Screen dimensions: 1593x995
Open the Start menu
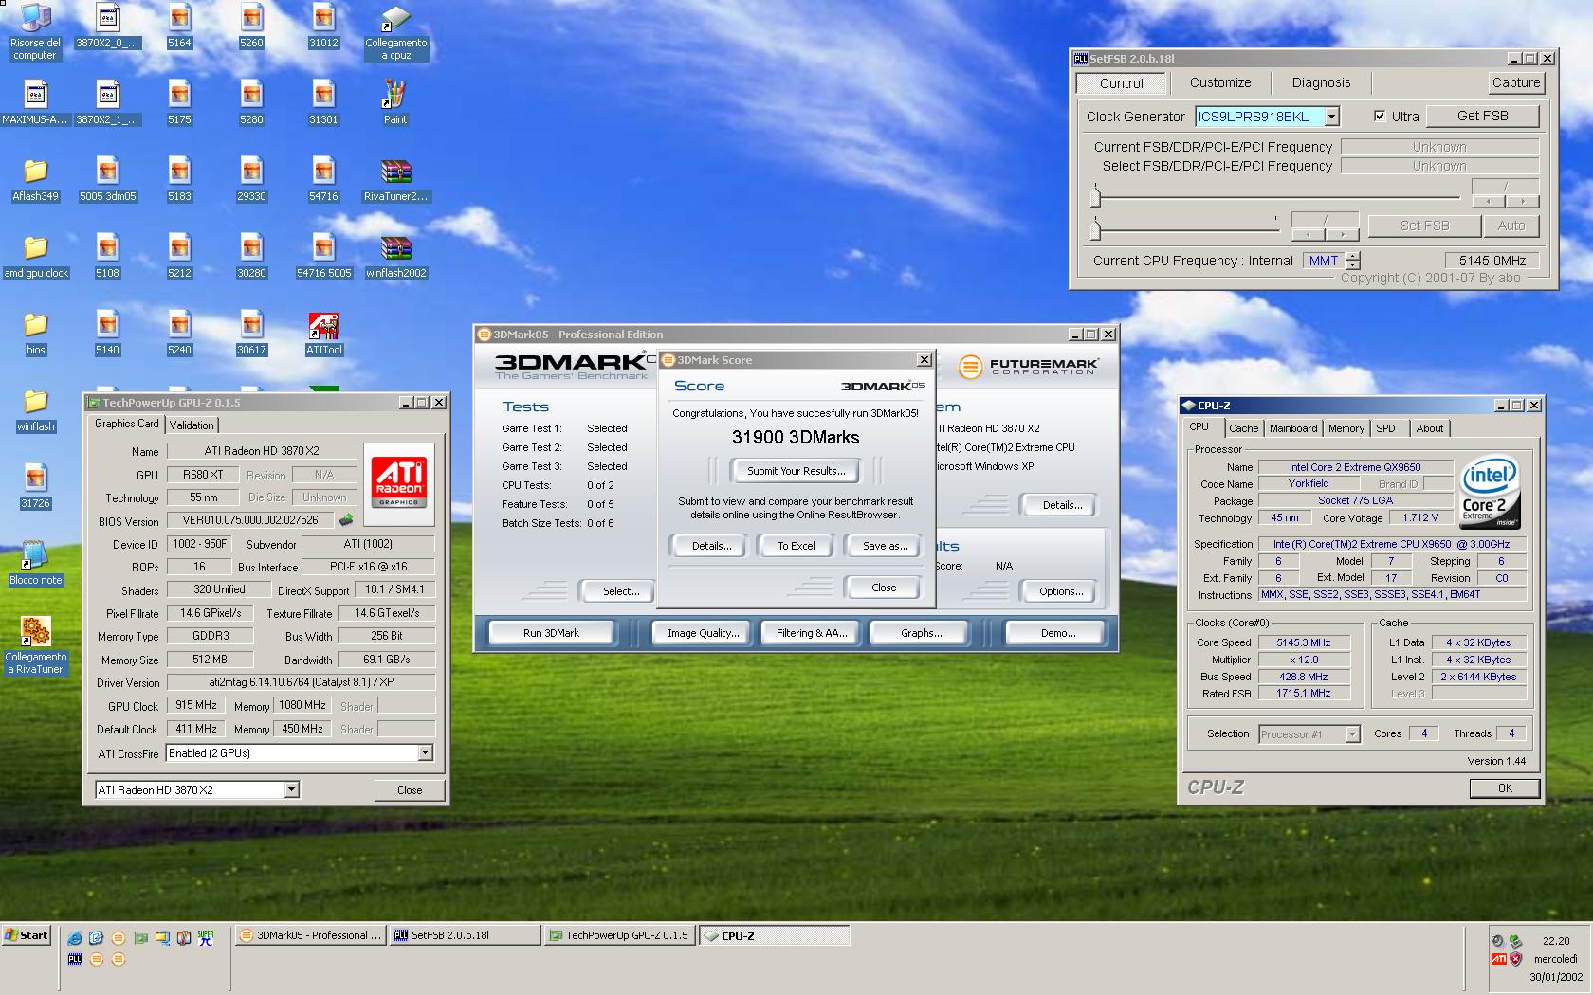click(26, 935)
